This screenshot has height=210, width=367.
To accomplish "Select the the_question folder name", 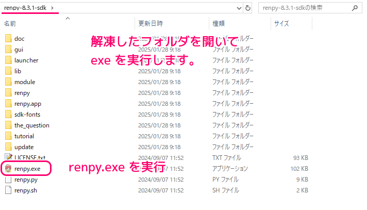I will [32, 125].
